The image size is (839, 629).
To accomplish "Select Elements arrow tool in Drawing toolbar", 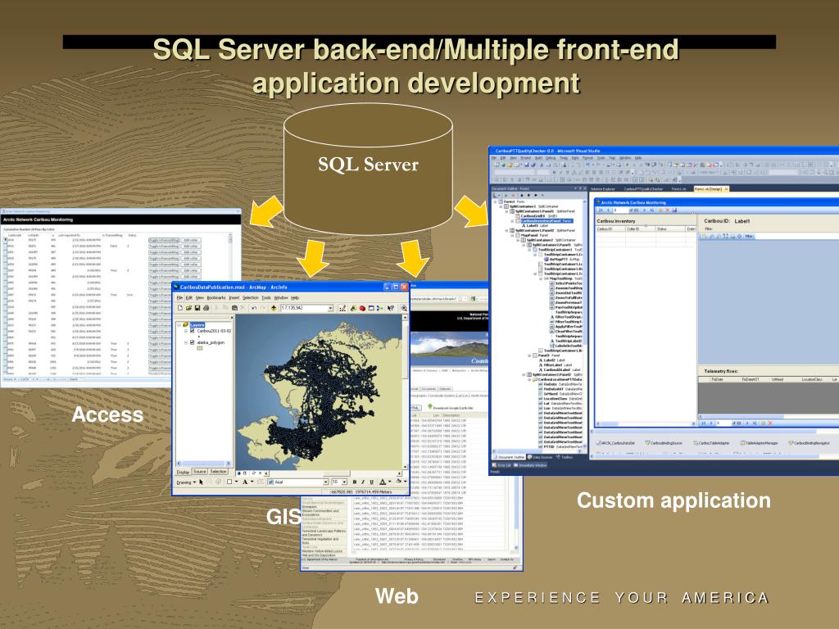I will (x=202, y=482).
